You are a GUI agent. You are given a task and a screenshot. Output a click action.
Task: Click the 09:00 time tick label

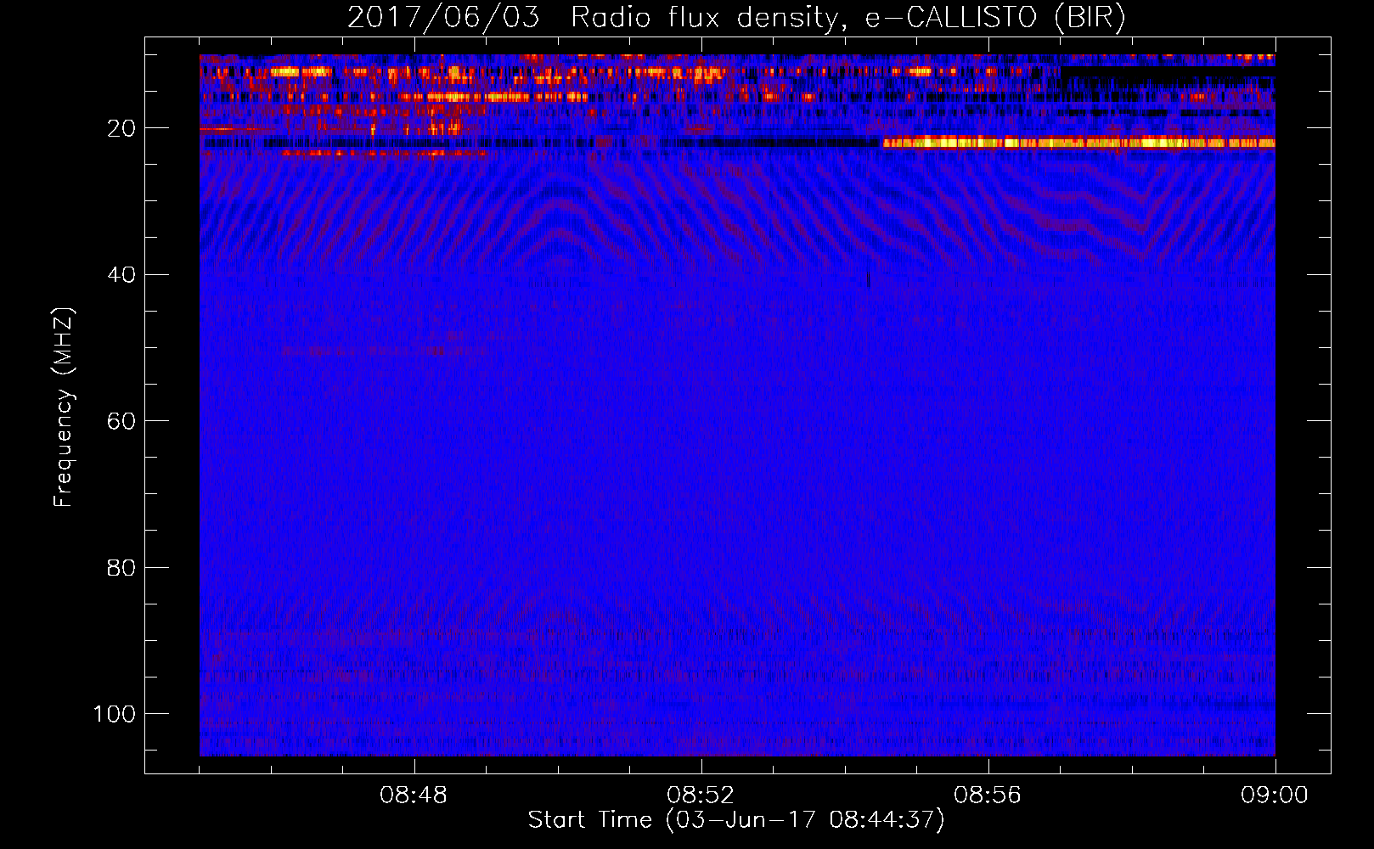1275,796
